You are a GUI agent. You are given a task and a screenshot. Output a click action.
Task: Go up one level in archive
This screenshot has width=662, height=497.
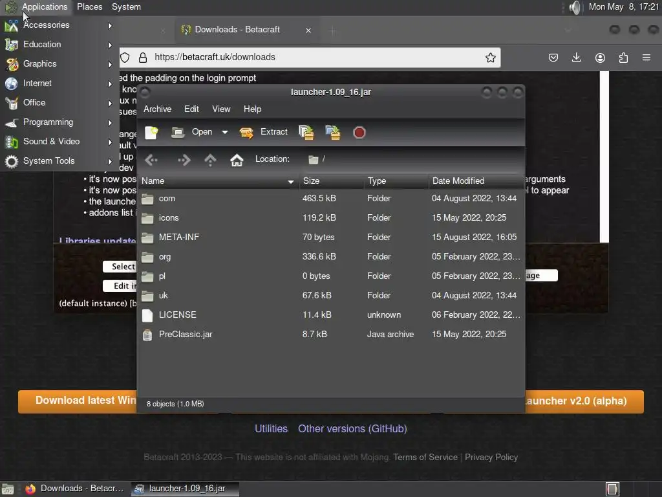[210, 160]
